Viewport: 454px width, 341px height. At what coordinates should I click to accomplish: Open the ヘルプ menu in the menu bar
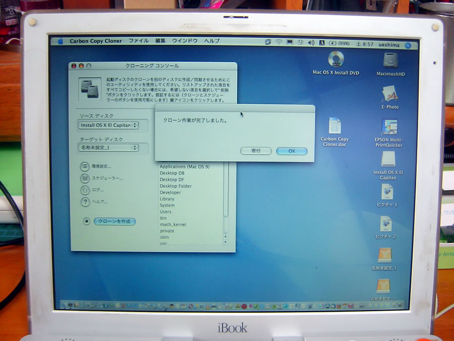[x=212, y=41]
